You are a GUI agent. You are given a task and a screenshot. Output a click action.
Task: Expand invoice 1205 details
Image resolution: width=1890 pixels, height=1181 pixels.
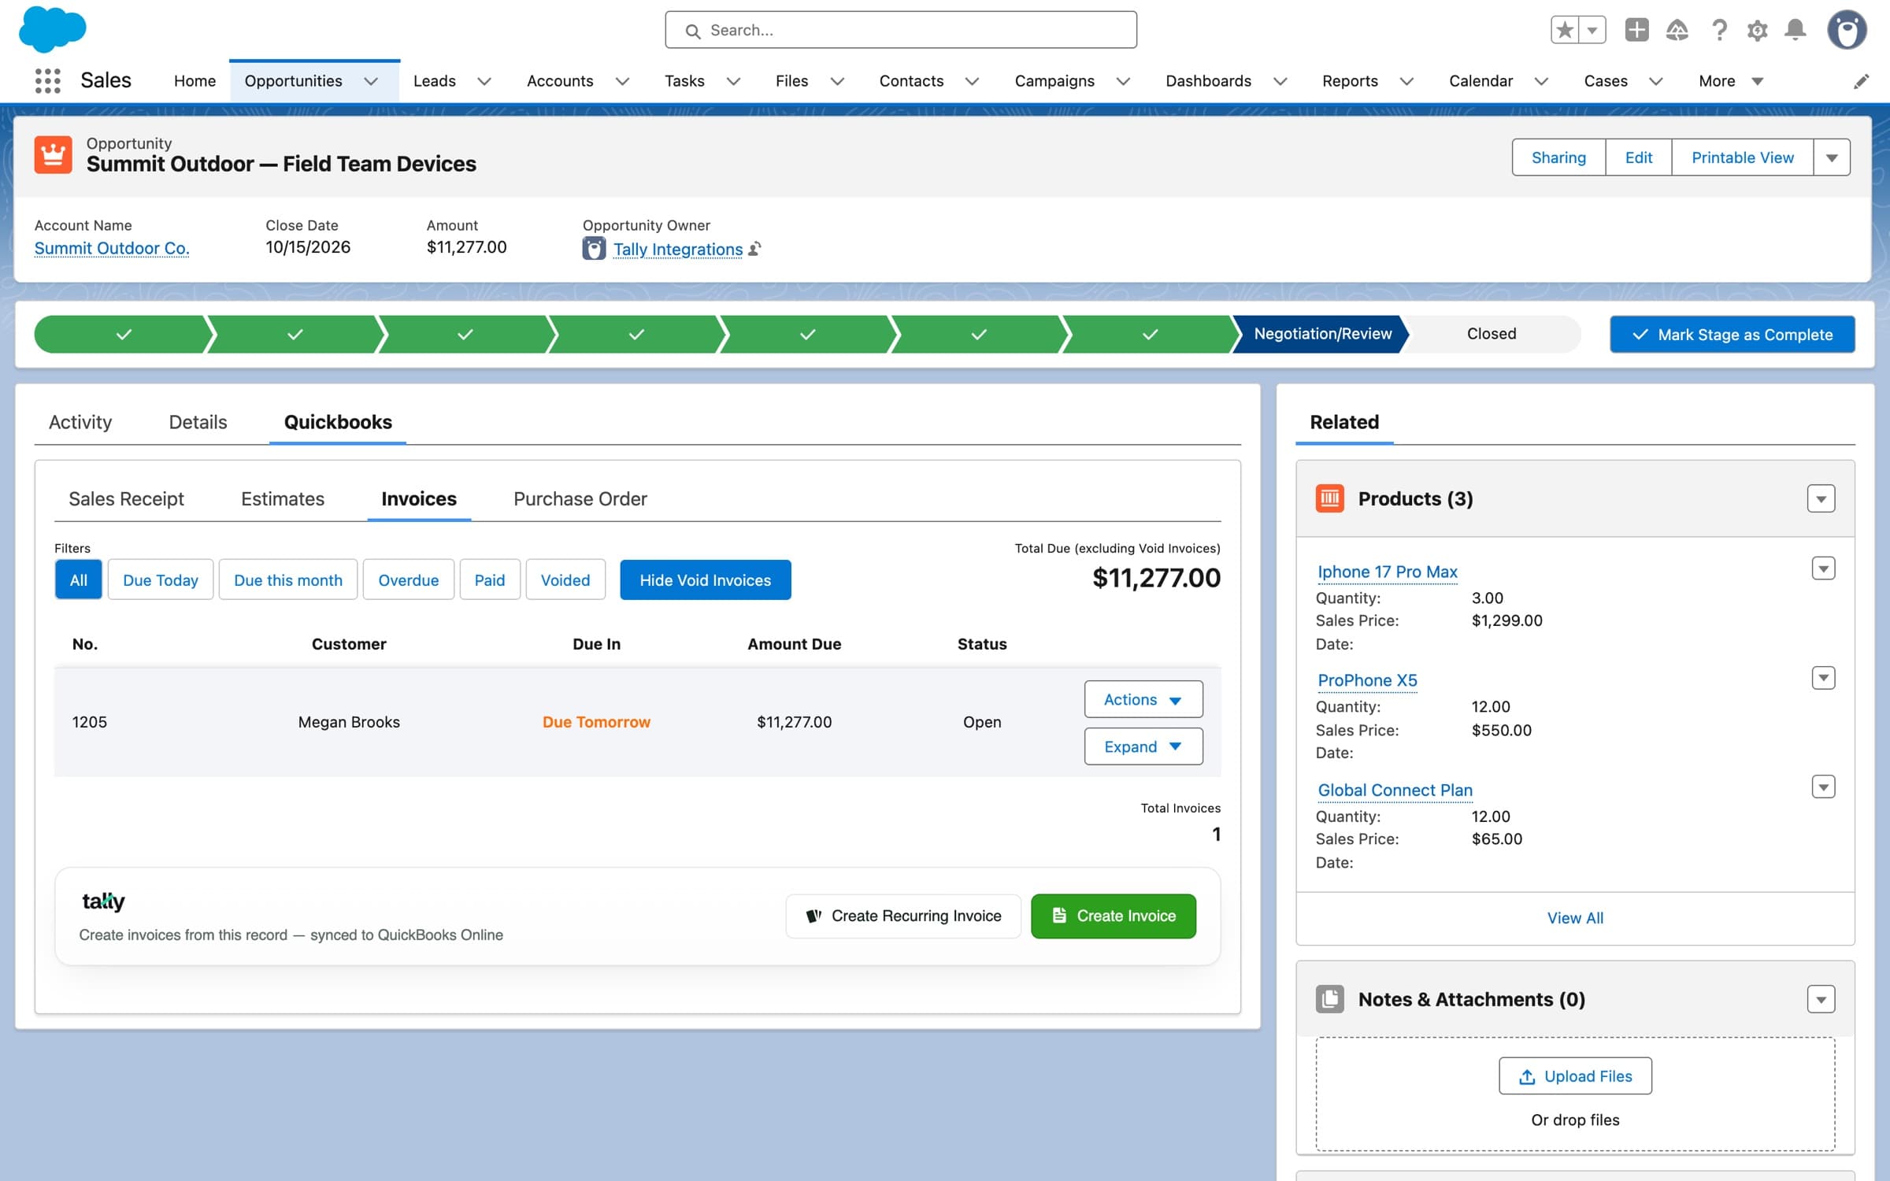1143,746
